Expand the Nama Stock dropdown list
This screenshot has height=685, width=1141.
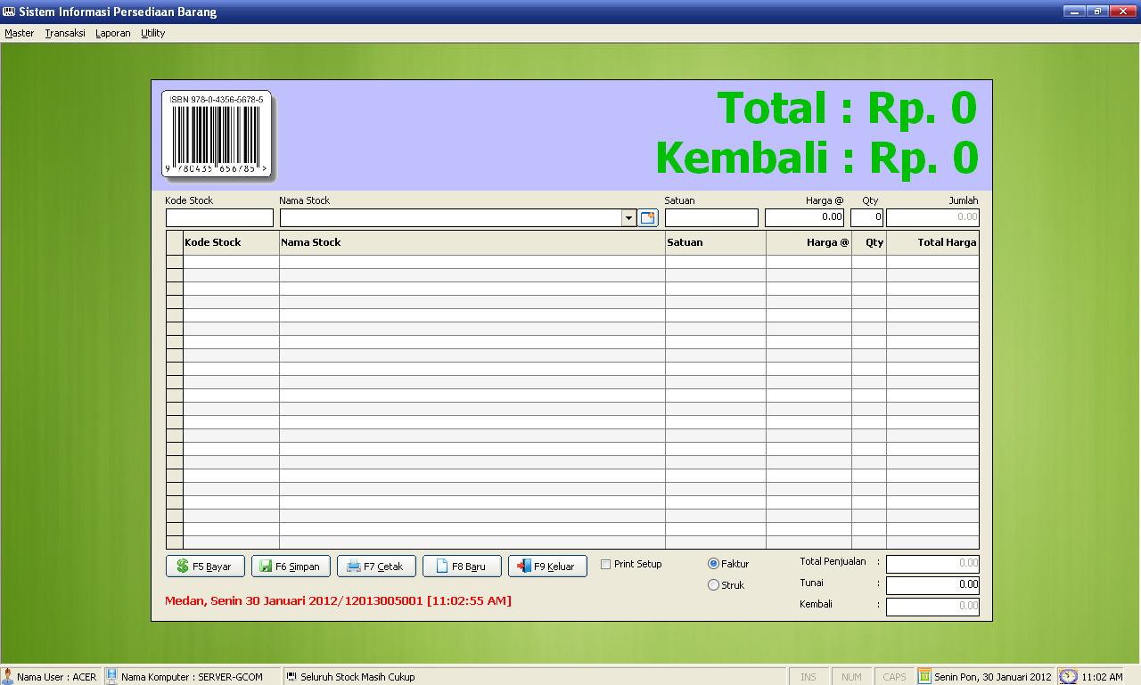pyautogui.click(x=628, y=218)
